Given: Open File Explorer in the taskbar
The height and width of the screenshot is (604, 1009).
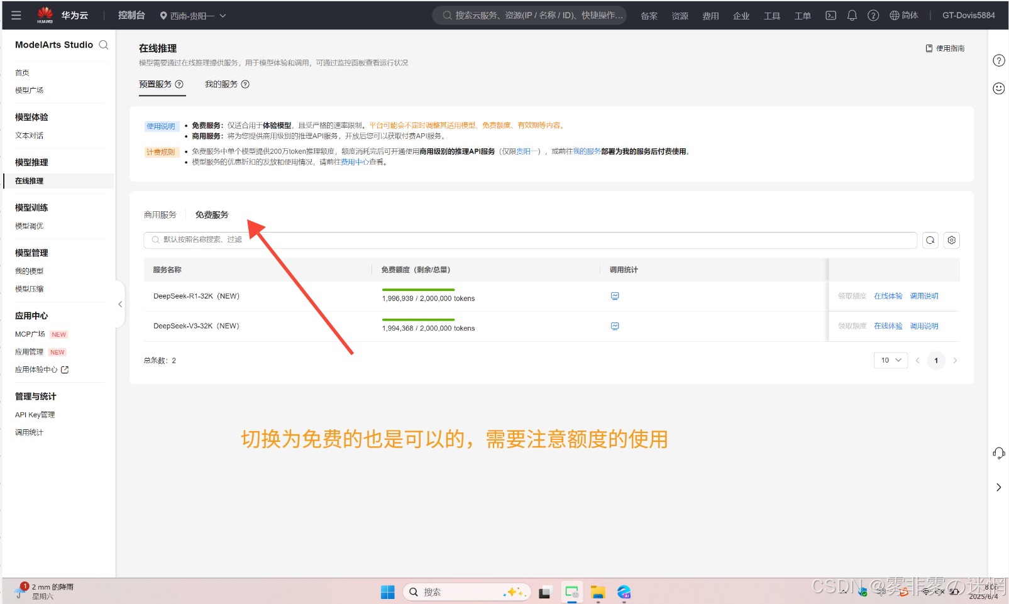Looking at the screenshot, I should tap(597, 592).
